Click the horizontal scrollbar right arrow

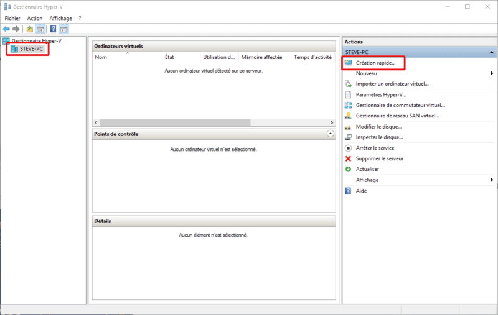tap(332, 122)
